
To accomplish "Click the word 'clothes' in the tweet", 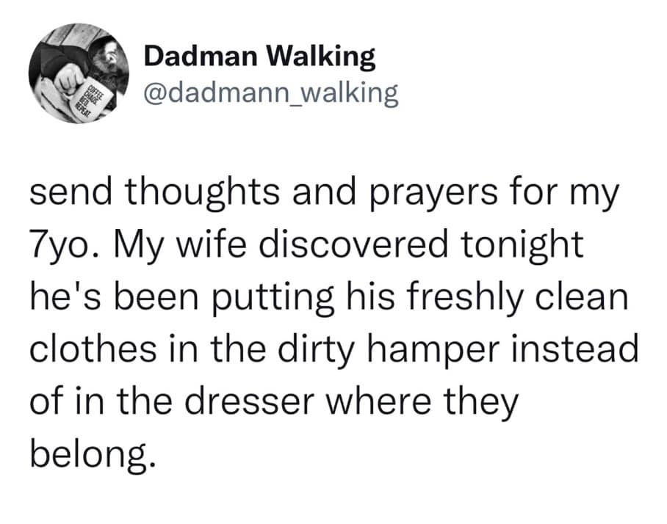I will point(93,349).
